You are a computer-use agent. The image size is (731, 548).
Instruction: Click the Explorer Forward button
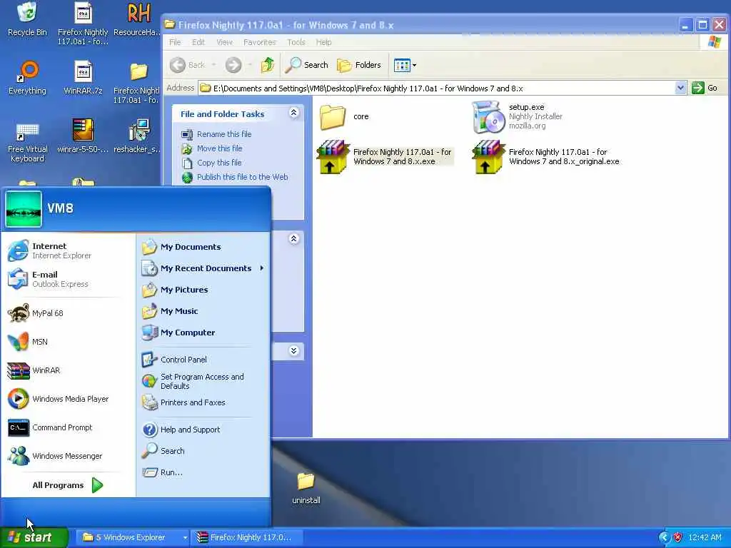(233, 65)
